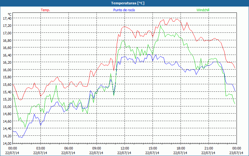
Task: Click the 22/07/14 date under 12:00
Action: tap(124, 153)
